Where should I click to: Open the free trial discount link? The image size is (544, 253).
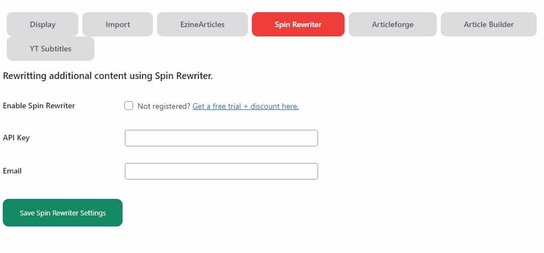pyautogui.click(x=245, y=106)
